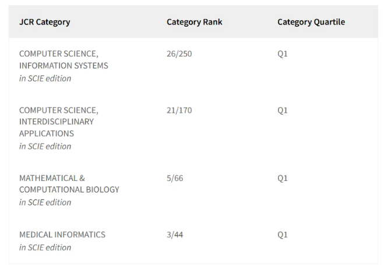Open the Medical Informatics category
384x271 pixels.
click(x=62, y=234)
